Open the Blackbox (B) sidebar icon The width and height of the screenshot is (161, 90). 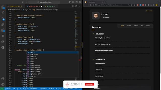pyautogui.click(x=3, y=36)
